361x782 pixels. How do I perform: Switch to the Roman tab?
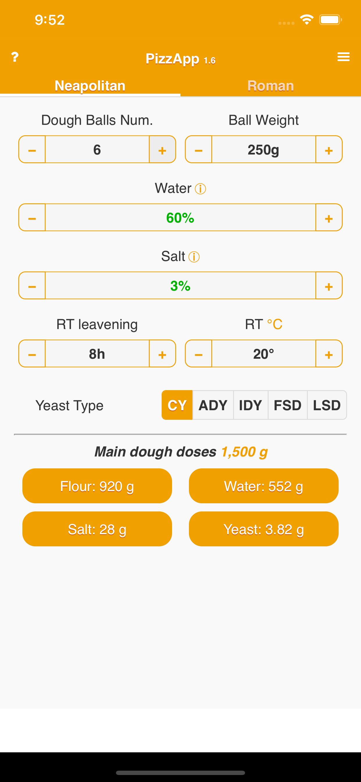pyautogui.click(x=271, y=86)
